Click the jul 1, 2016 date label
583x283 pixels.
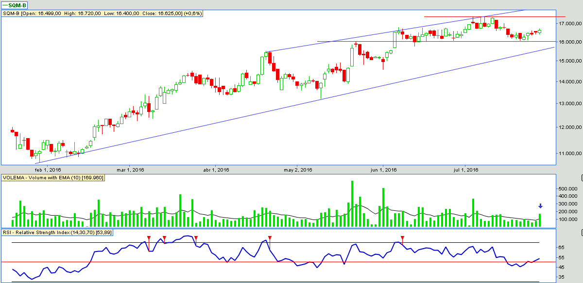tap(465, 170)
